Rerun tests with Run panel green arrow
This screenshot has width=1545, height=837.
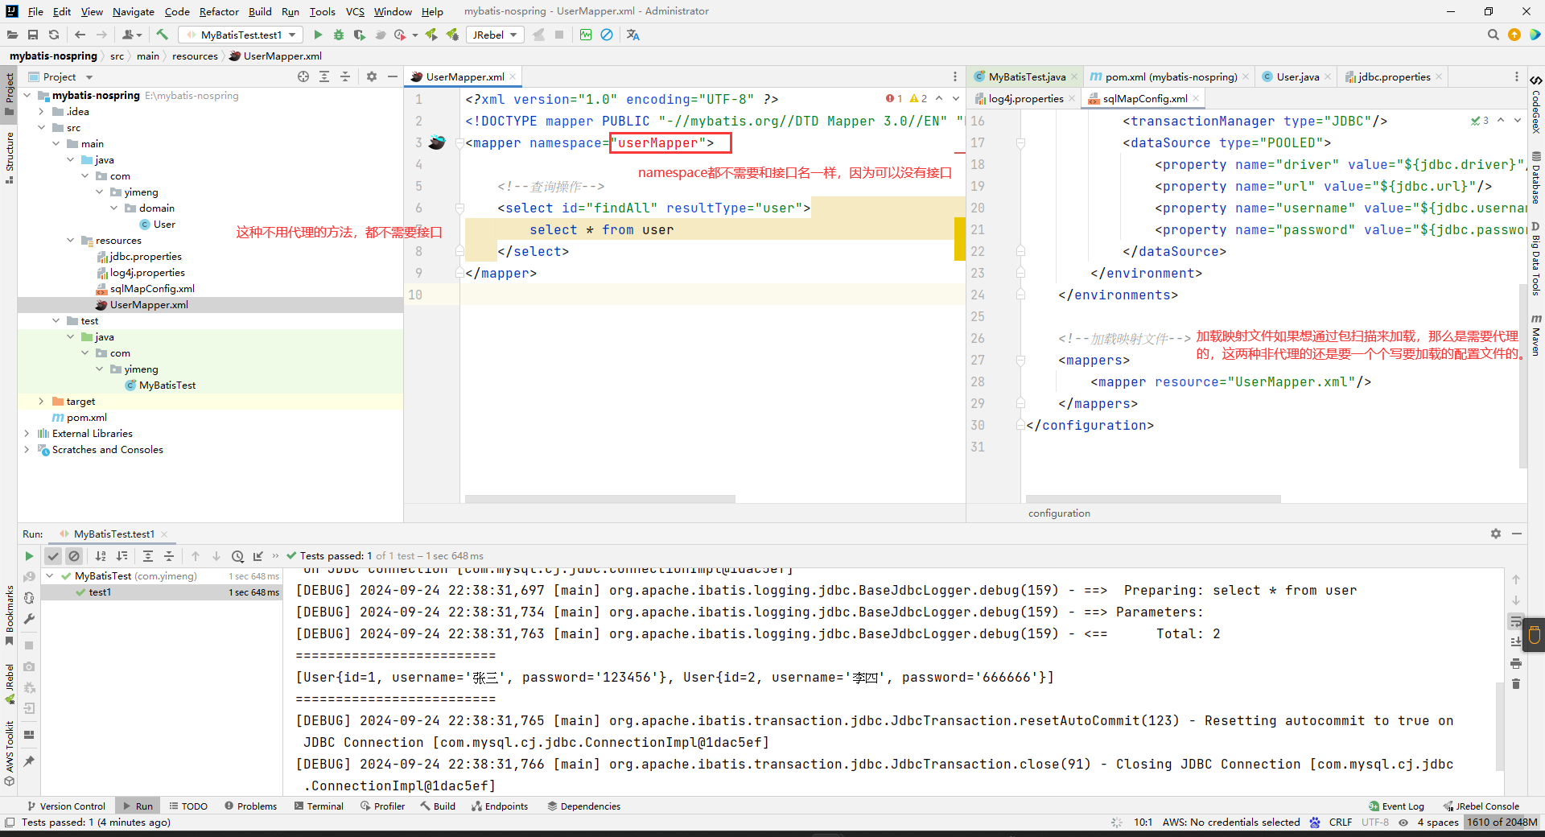(x=29, y=556)
